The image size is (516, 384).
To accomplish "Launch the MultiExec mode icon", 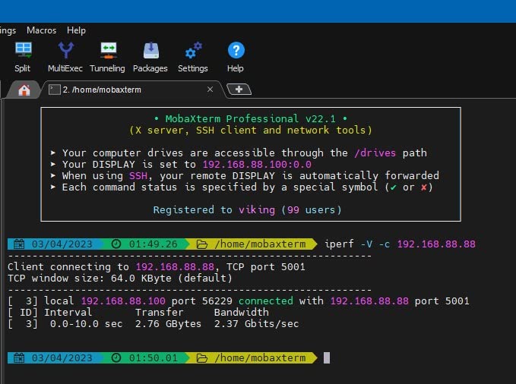I will [65, 57].
